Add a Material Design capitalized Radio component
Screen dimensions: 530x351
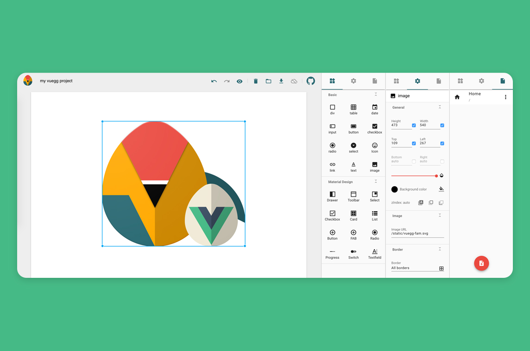[x=374, y=235]
